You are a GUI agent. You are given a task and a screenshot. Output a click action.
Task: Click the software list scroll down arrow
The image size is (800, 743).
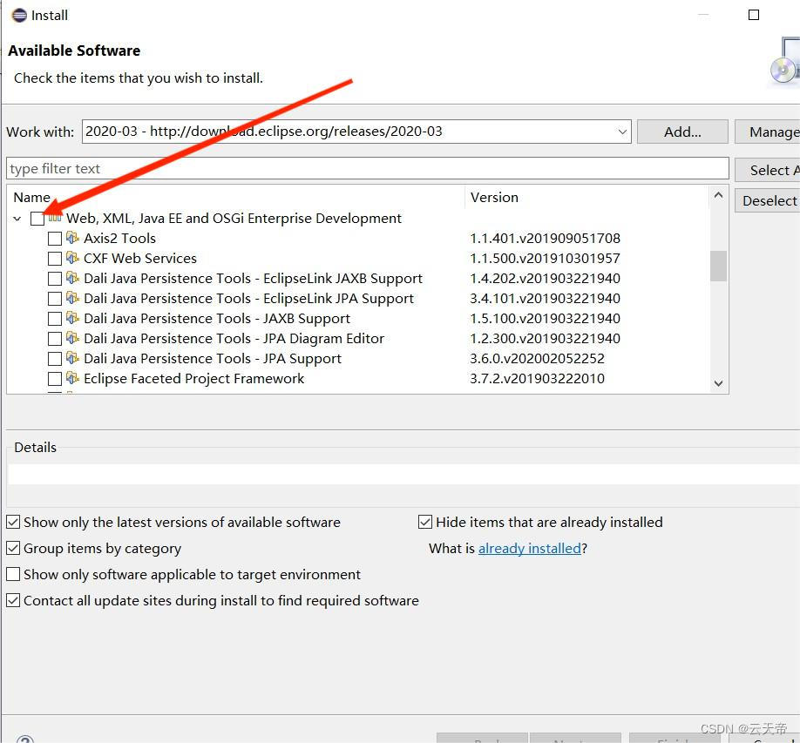click(718, 383)
